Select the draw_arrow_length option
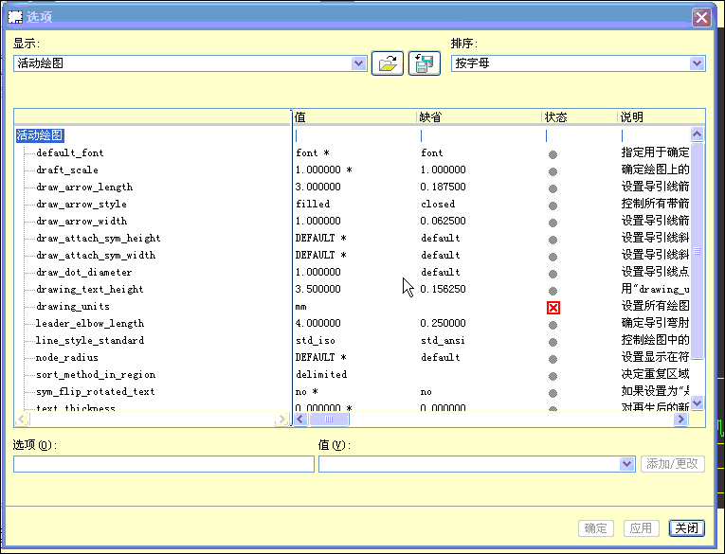 pos(84,188)
